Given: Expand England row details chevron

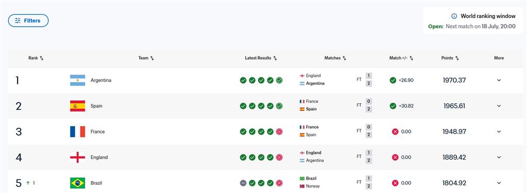Looking at the screenshot, I should 499,157.
